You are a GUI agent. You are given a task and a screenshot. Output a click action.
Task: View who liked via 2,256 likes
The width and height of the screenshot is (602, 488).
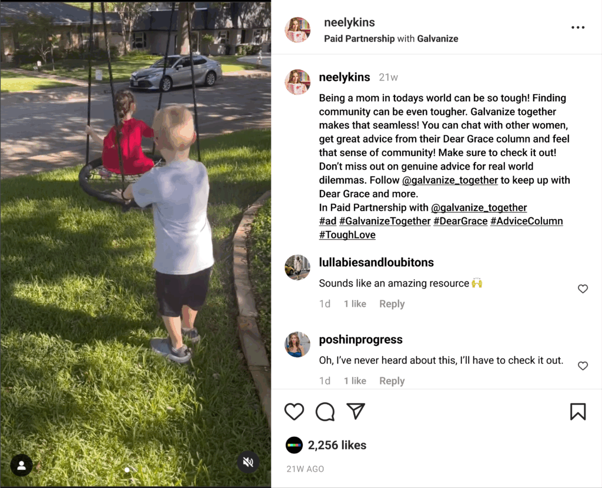(337, 445)
